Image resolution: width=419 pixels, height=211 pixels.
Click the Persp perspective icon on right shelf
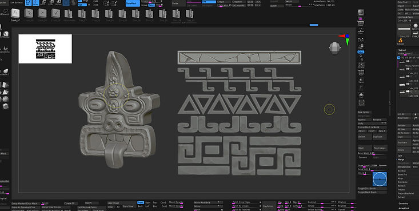(361, 23)
